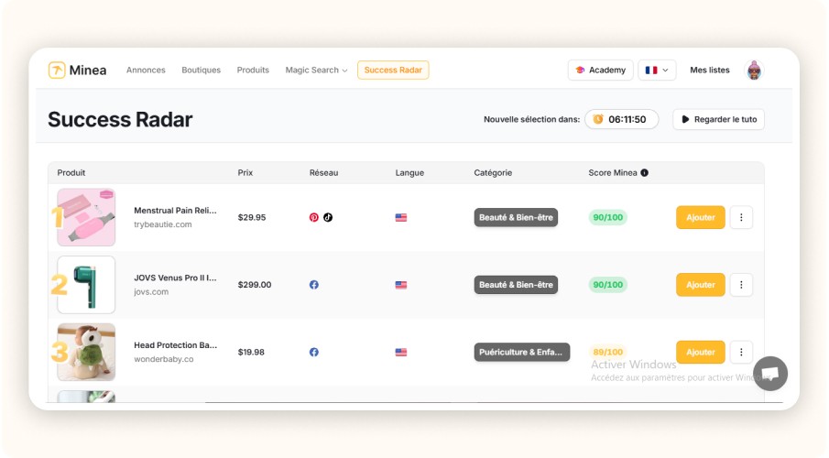Go to the Produits section

(253, 70)
